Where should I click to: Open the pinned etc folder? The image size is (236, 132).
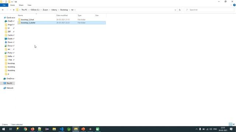[9, 49]
